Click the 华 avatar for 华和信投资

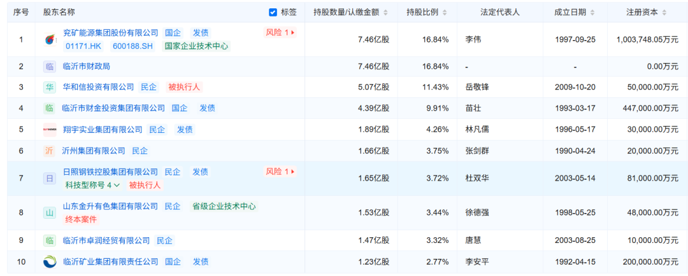click(x=50, y=87)
